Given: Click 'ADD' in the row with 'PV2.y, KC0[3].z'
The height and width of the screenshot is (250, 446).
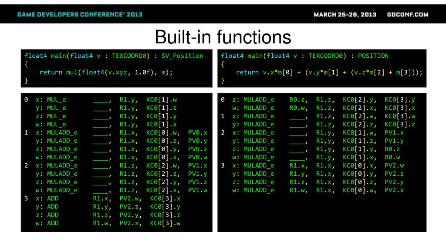Looking at the screenshot, I should tap(53, 215).
